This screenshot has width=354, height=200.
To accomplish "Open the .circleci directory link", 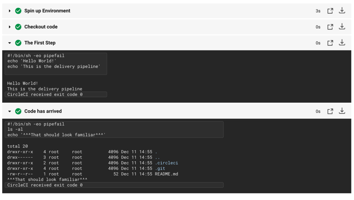I will [167, 163].
